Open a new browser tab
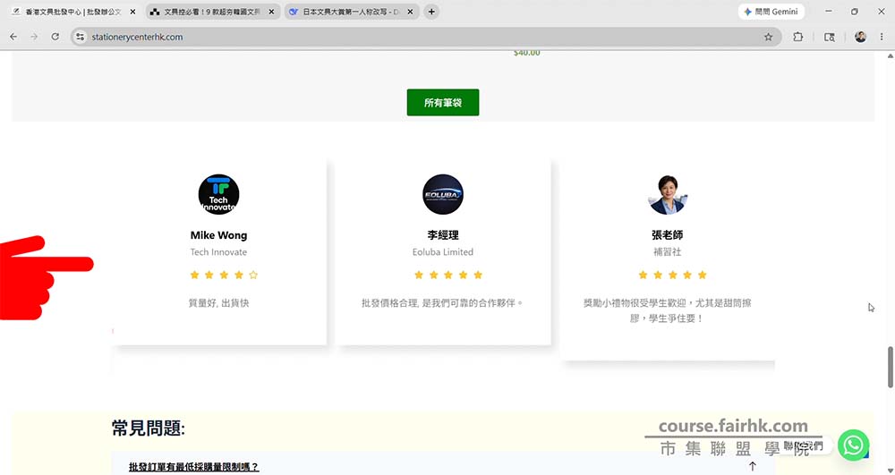The height and width of the screenshot is (475, 895). [x=431, y=12]
